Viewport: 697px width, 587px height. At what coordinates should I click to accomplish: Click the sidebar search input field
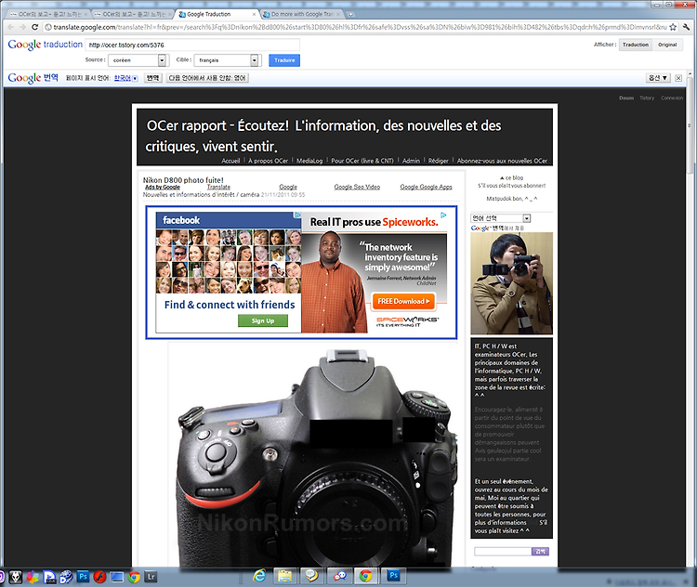pos(503,552)
